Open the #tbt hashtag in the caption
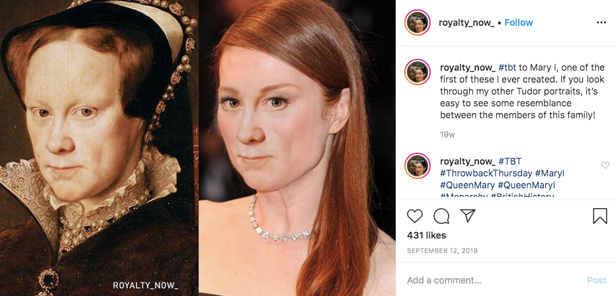 click(507, 67)
